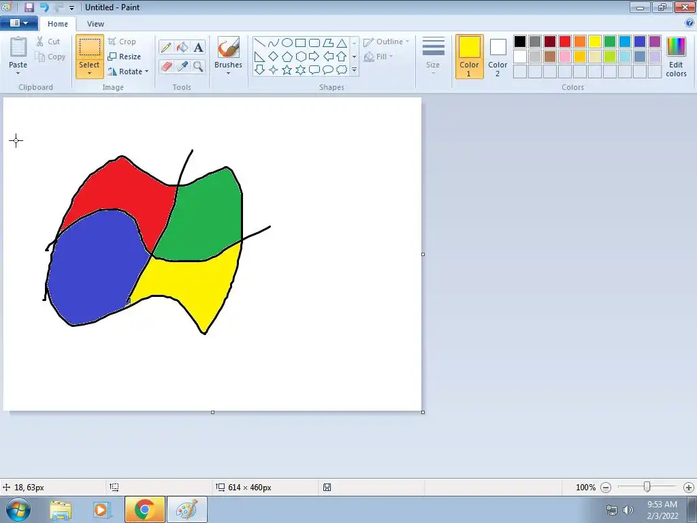Pick the red color swatch
The width and height of the screenshot is (697, 523).
coord(565,42)
